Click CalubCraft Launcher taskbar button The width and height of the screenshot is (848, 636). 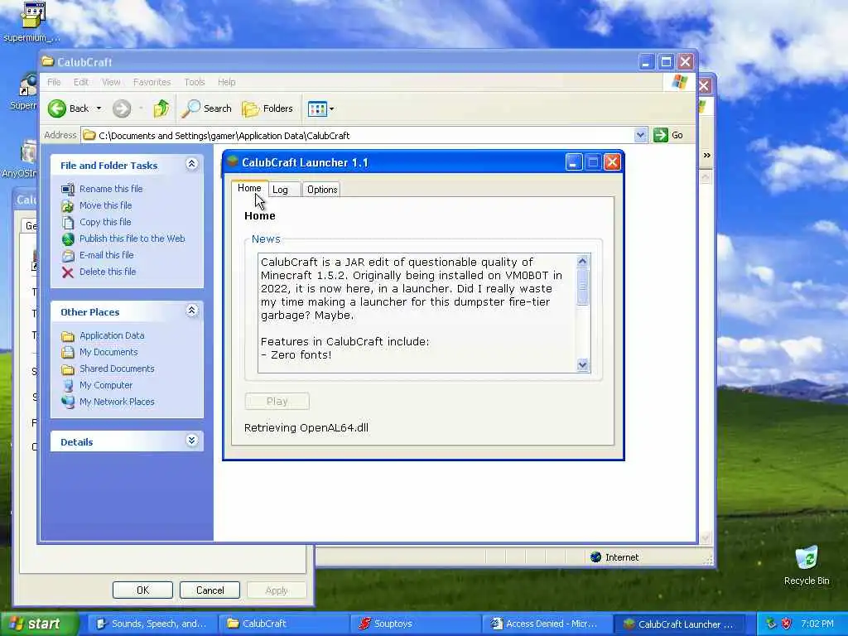(679, 624)
